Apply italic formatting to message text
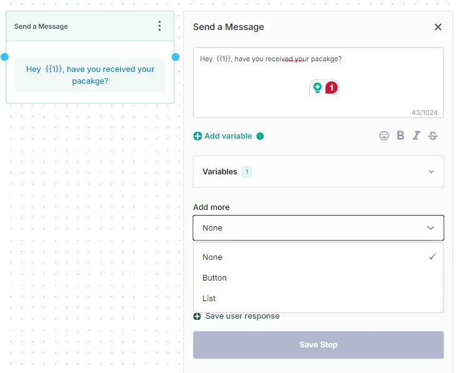The width and height of the screenshot is (456, 373). 416,136
